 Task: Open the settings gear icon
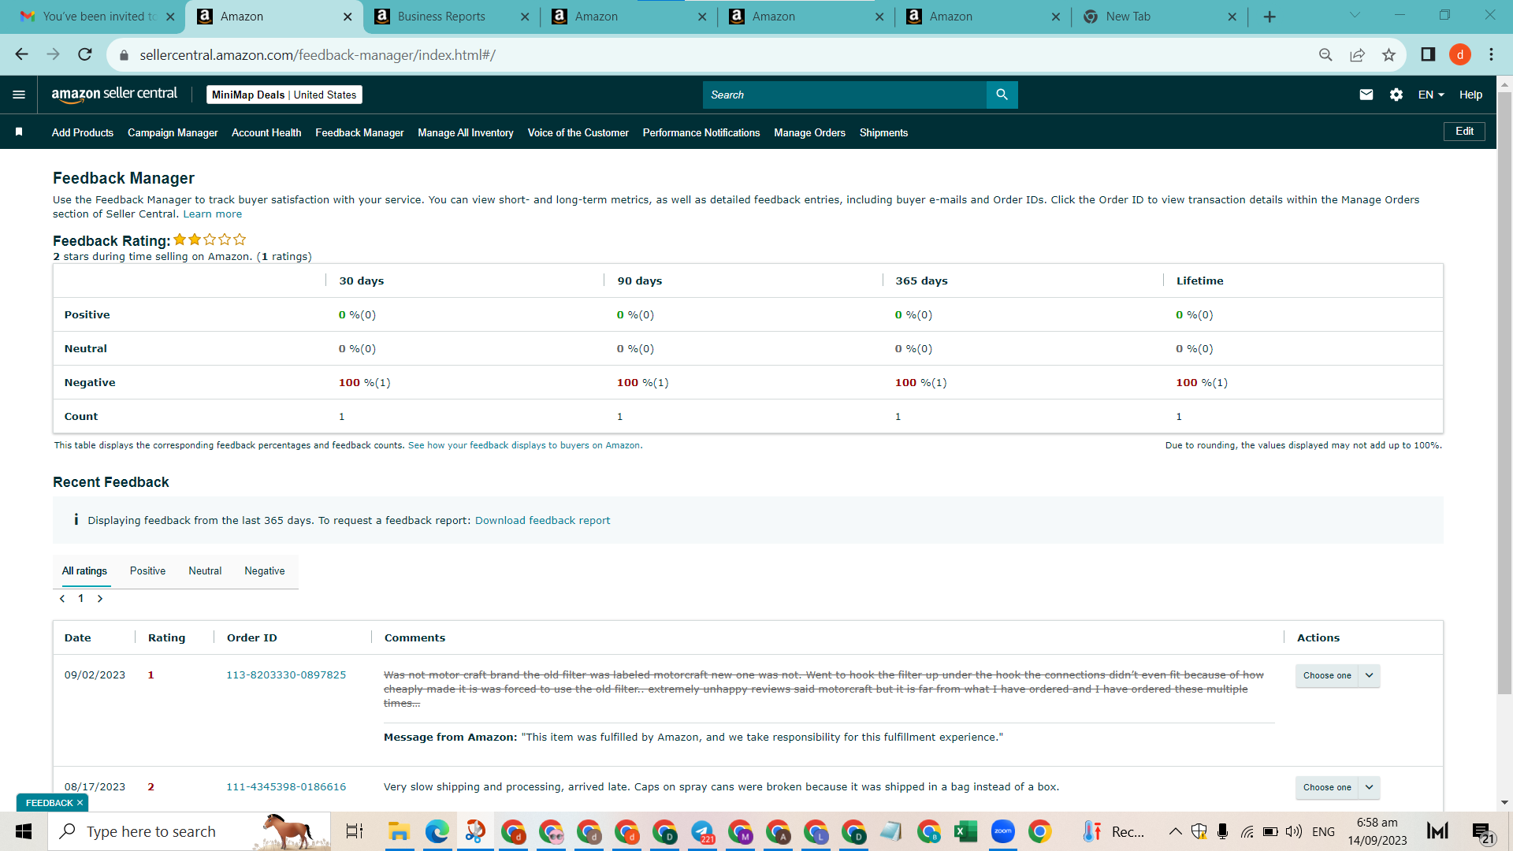point(1396,95)
